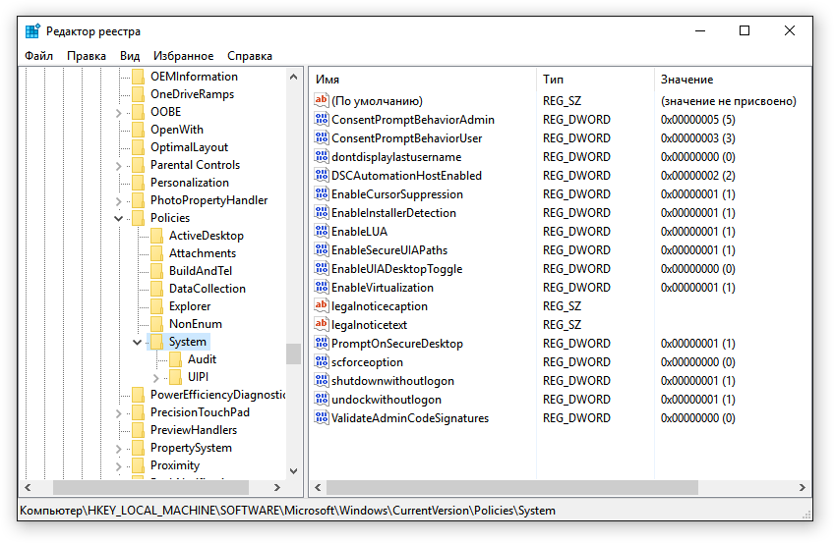834x543 pixels.
Task: Click the DWORD icon of shutdownwithoutlogon
Action: click(x=322, y=380)
